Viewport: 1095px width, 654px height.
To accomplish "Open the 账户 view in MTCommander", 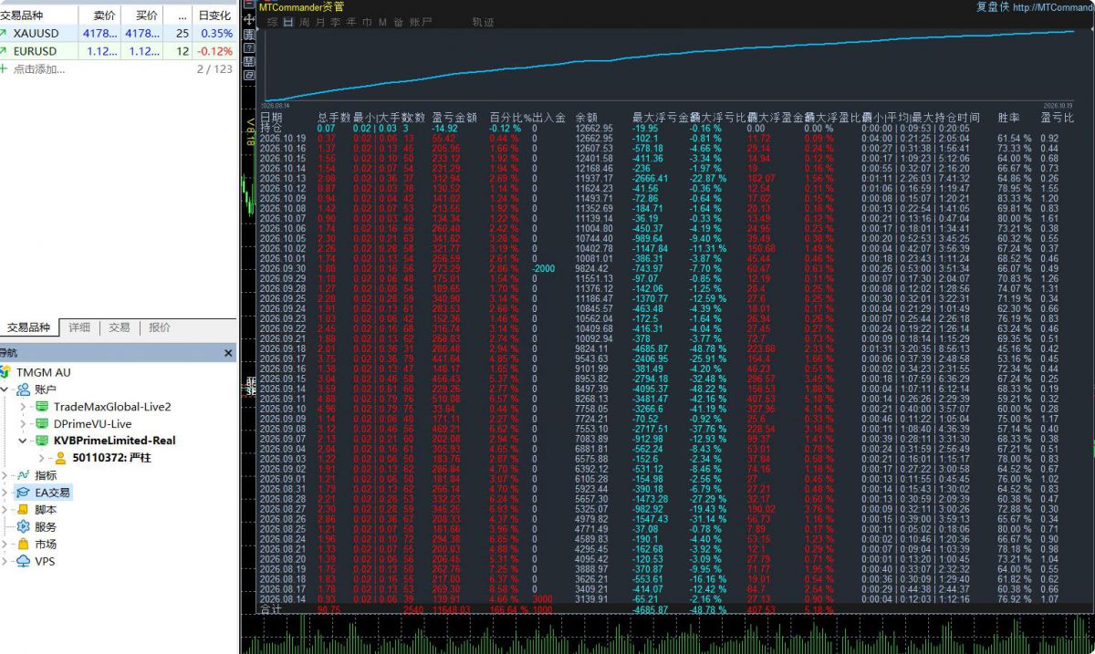I will pyautogui.click(x=421, y=21).
